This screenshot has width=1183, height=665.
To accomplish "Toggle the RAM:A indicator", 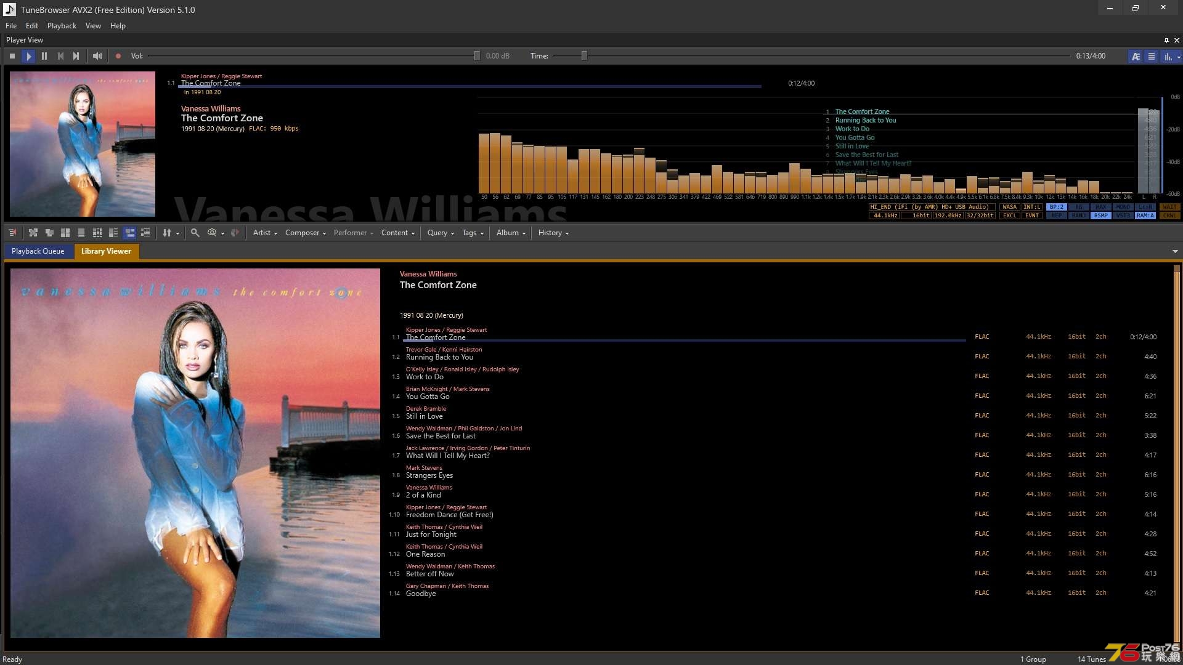I will pos(1145,216).
